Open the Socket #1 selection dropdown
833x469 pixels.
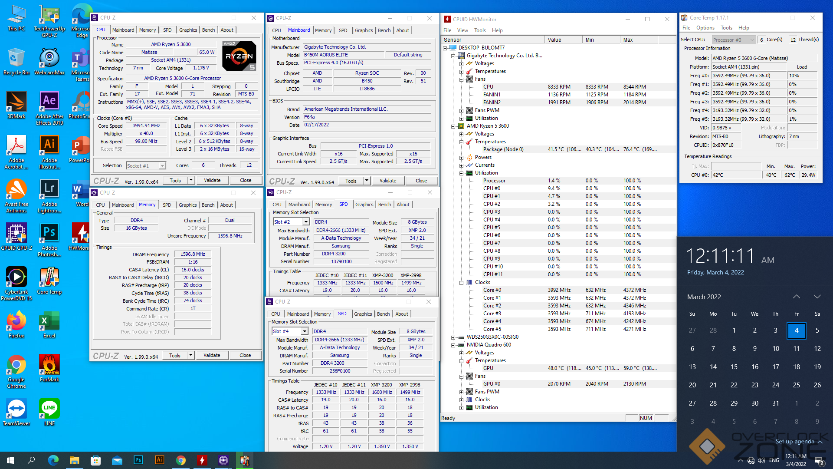tap(162, 165)
